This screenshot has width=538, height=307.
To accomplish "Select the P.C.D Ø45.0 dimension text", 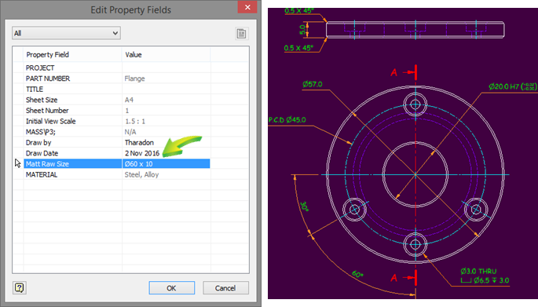I will pos(287,119).
